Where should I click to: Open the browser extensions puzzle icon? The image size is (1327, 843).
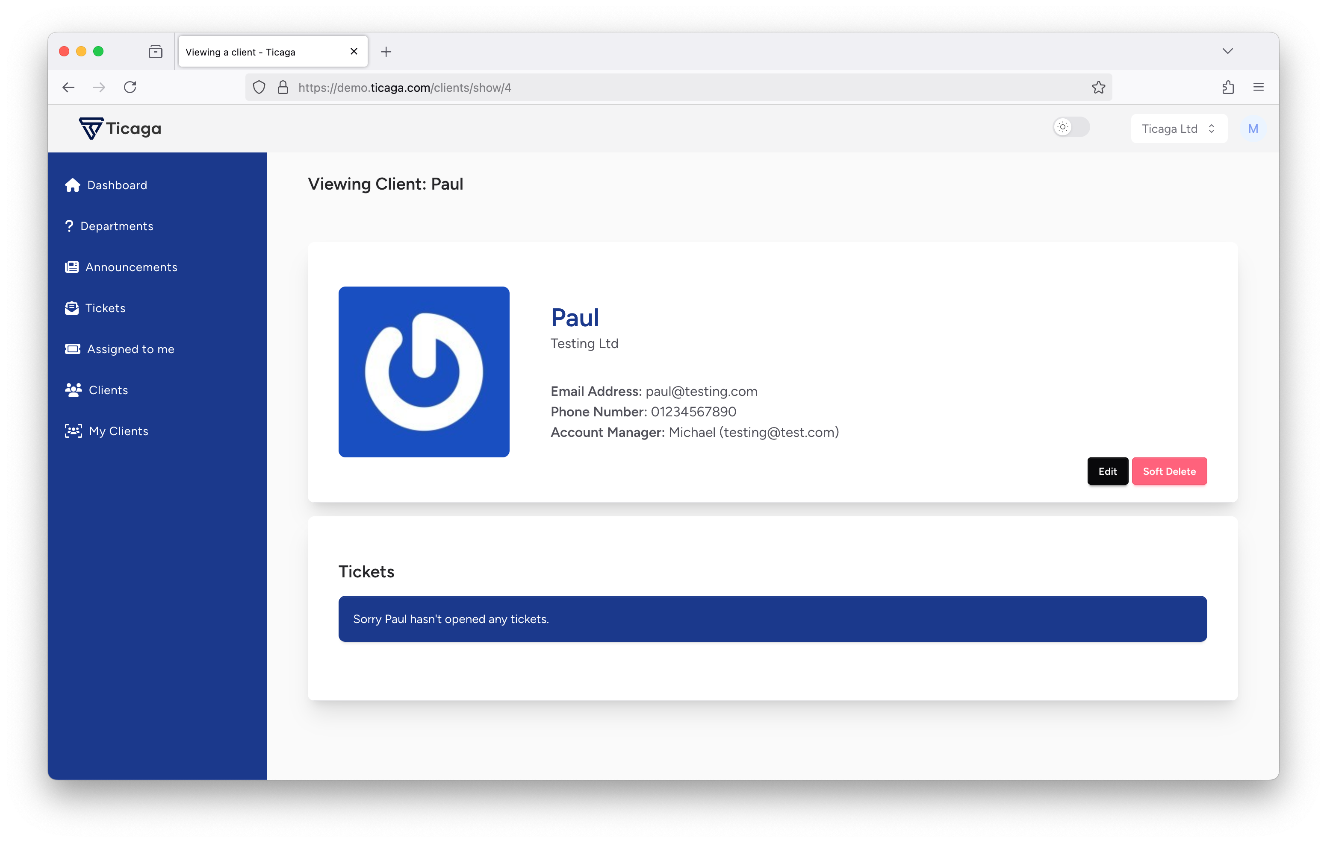1228,88
